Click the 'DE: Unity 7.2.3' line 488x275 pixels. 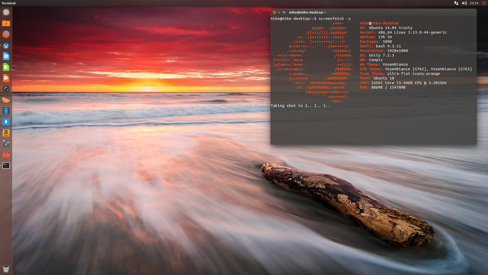click(x=377, y=55)
